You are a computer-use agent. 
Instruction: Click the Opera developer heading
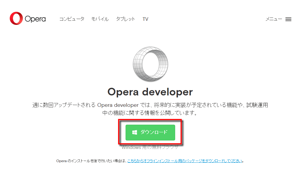[150, 92]
